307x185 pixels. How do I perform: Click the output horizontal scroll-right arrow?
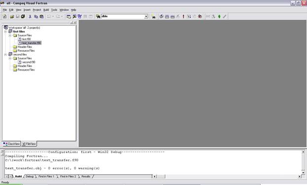(300, 177)
